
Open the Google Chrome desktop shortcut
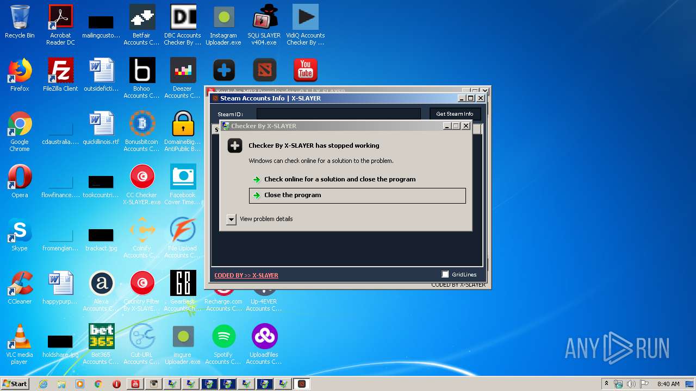click(20, 131)
